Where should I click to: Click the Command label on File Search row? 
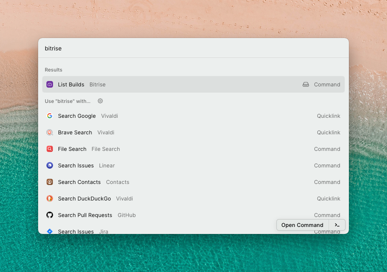(327, 149)
